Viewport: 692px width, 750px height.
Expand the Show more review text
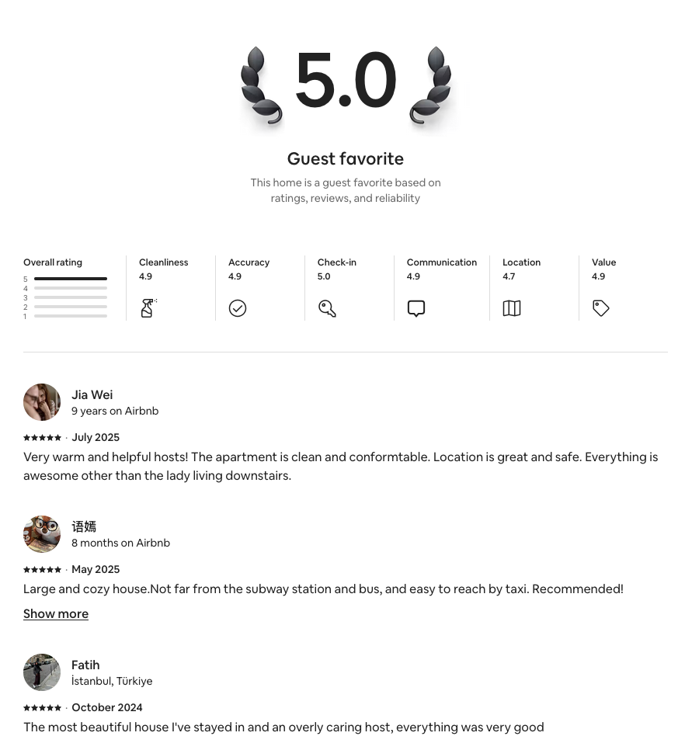pyautogui.click(x=56, y=613)
